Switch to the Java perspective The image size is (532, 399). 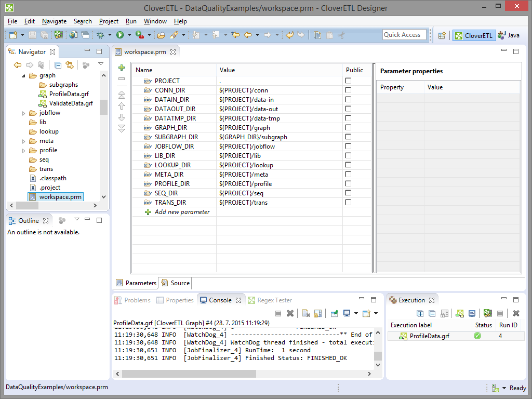click(508, 35)
